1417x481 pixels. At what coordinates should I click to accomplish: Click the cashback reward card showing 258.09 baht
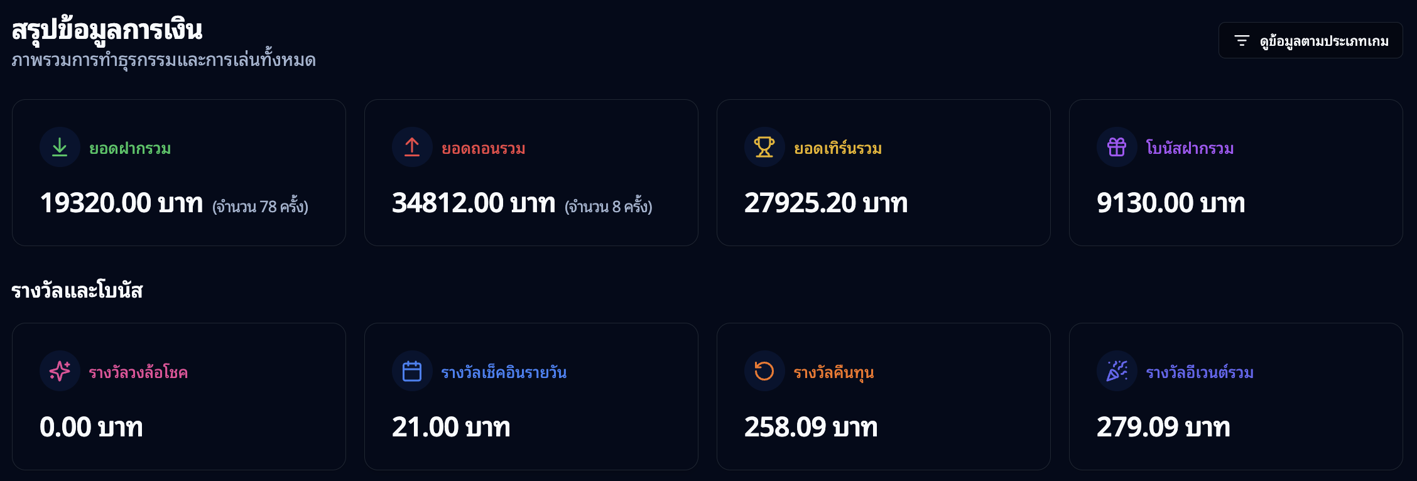pos(883,396)
